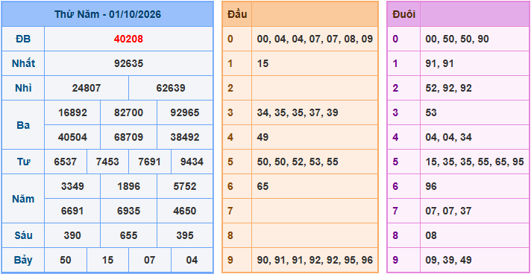Select Ba prize number 82700
The width and height of the screenshot is (531, 274).
point(129,112)
